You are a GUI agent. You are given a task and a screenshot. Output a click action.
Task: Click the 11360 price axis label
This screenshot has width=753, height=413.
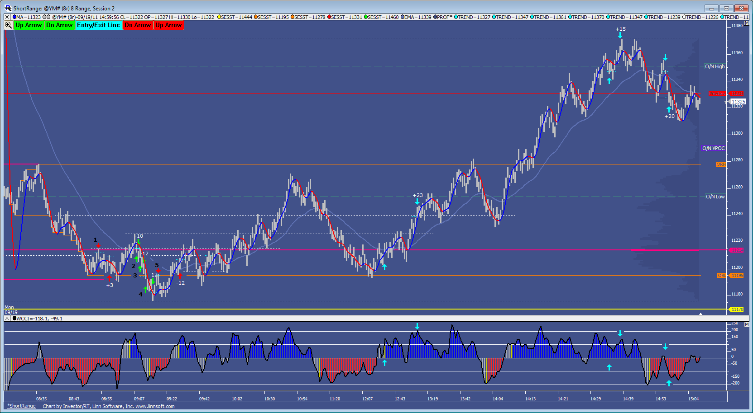pos(737,53)
